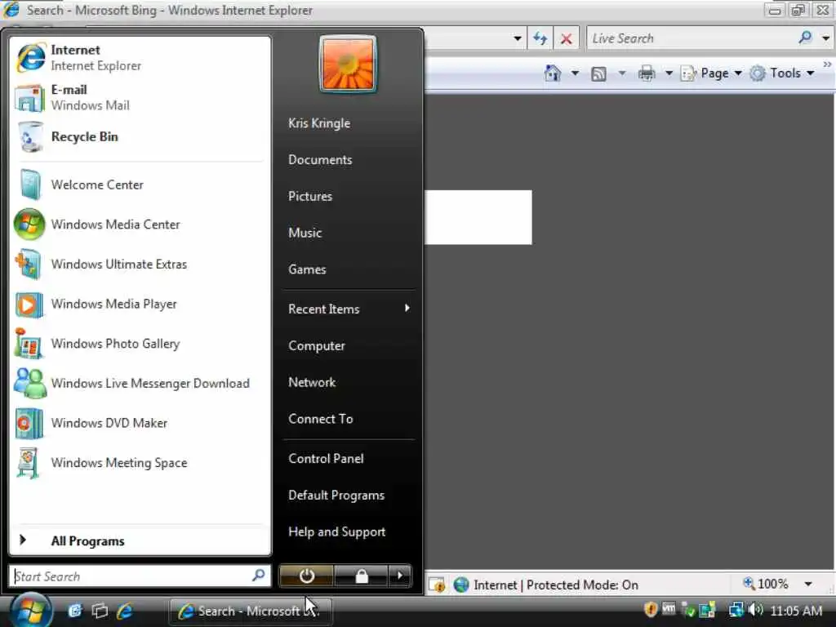Open Windows Meeting Space

(140, 463)
